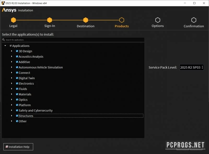Expand the Acoustics Analysis node arrow
The image size is (209, 154).
click(x=11, y=56)
